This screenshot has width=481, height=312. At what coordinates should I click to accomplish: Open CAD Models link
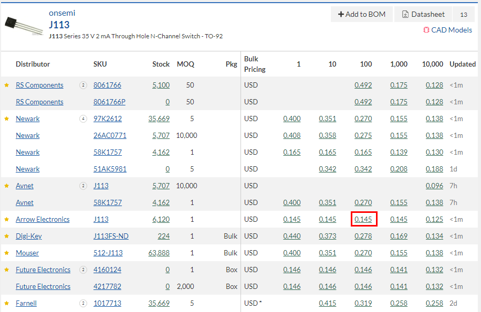click(447, 30)
